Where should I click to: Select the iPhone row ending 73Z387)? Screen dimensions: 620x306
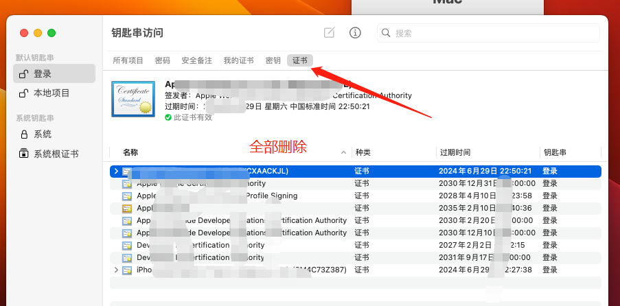pos(356,270)
